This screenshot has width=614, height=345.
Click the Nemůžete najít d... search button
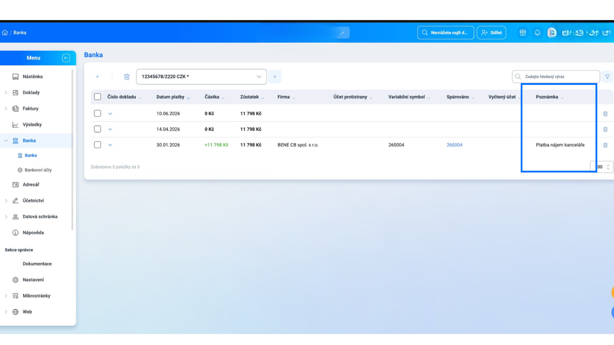(445, 33)
